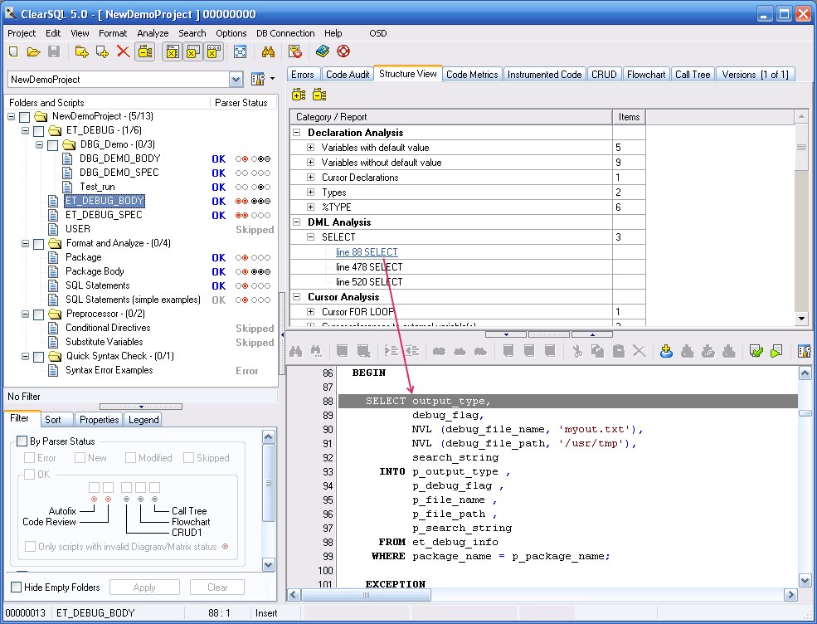Open the Analyze script icon beside delete

tap(146, 51)
